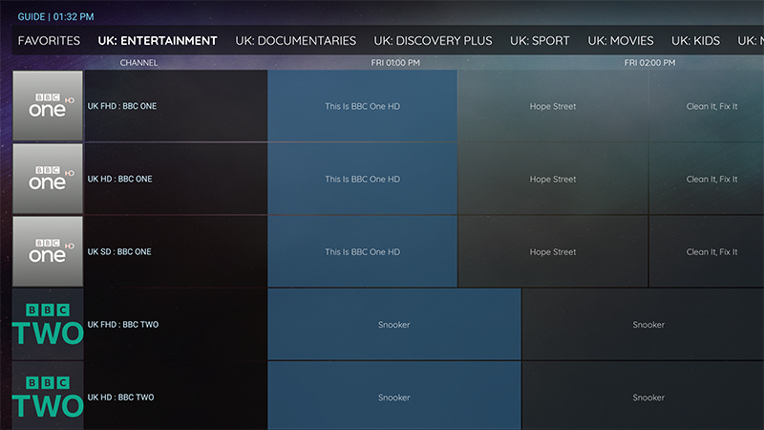Click the BBC Two logo in UK HD row

[48, 397]
